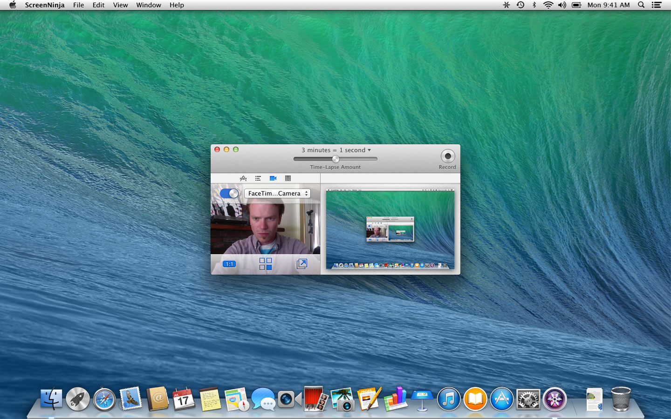Toggle the 1:1 aspect ratio button
Image resolution: width=671 pixels, height=419 pixels.
tap(229, 264)
